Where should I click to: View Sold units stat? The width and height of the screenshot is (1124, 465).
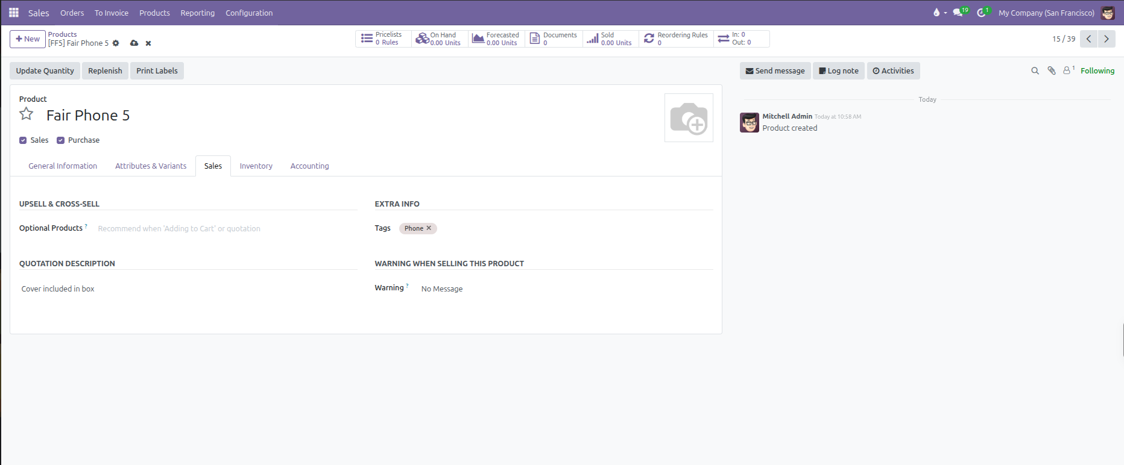610,39
